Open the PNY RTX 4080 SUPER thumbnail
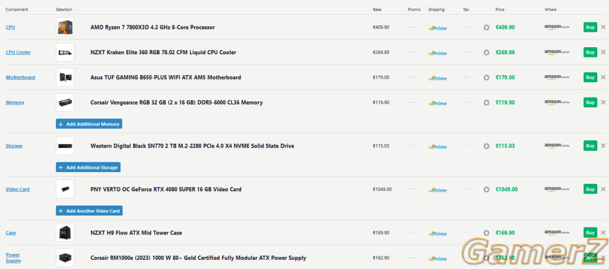The width and height of the screenshot is (609, 269). (65, 189)
